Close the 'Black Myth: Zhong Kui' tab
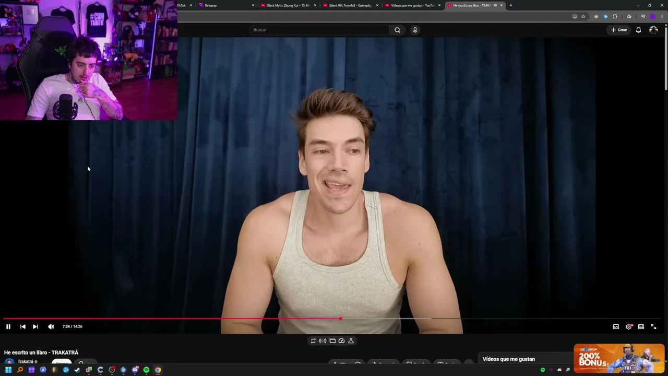The width and height of the screenshot is (668, 376). click(315, 5)
